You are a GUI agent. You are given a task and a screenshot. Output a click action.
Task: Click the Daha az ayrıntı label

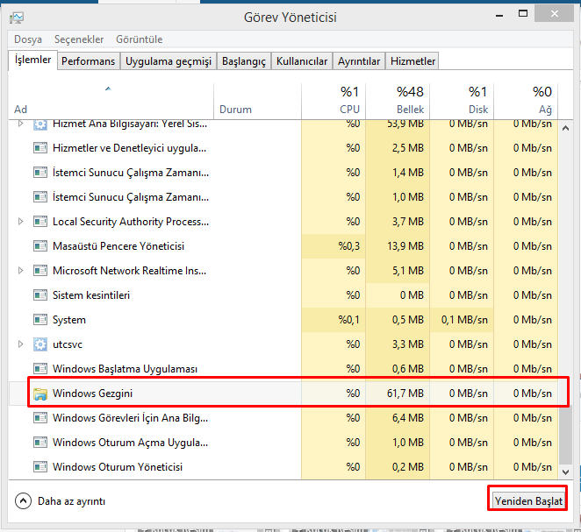71,501
